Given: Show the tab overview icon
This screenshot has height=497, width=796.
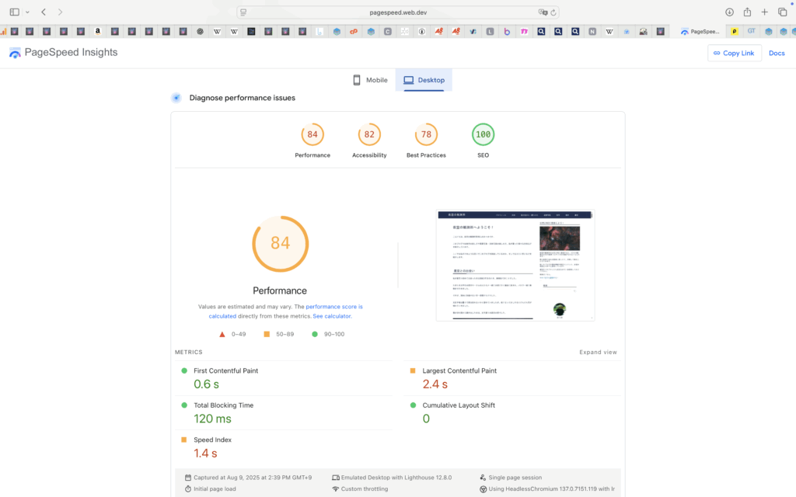Looking at the screenshot, I should click(x=782, y=12).
